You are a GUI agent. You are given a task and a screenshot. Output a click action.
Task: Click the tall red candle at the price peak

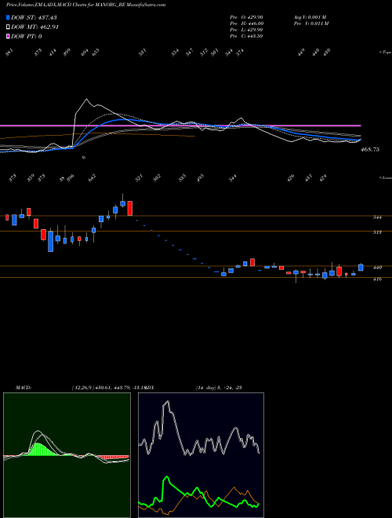pos(130,208)
